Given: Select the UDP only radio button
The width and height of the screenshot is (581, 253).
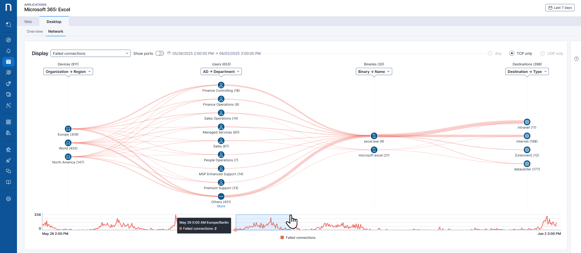Looking at the screenshot, I should 543,53.
